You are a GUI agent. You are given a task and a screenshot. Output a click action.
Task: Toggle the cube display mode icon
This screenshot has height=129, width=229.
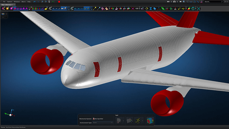tap(65, 9)
